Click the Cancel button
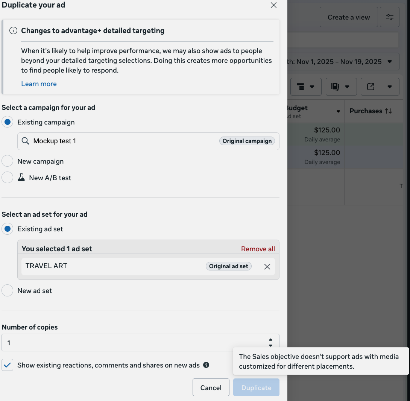 click(x=211, y=387)
